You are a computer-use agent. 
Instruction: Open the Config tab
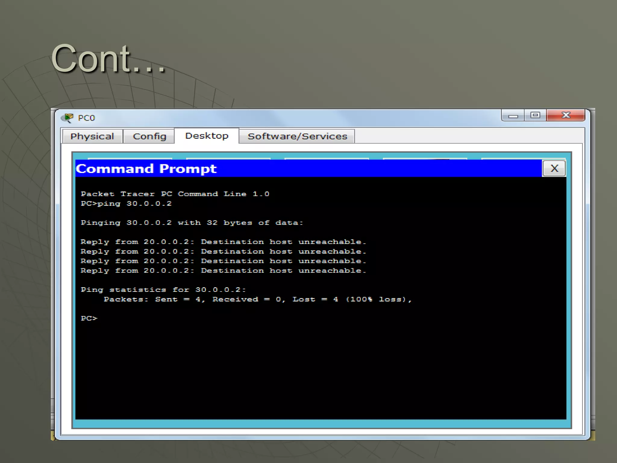coord(149,136)
